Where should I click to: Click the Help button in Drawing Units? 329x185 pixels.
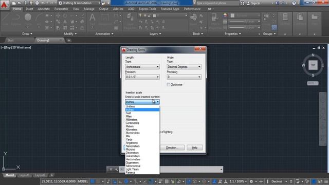195,147
